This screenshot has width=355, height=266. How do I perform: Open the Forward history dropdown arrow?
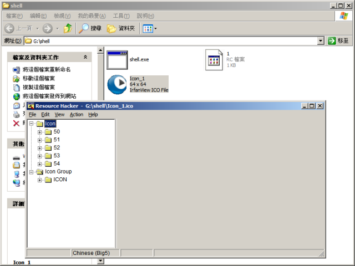[57, 29]
